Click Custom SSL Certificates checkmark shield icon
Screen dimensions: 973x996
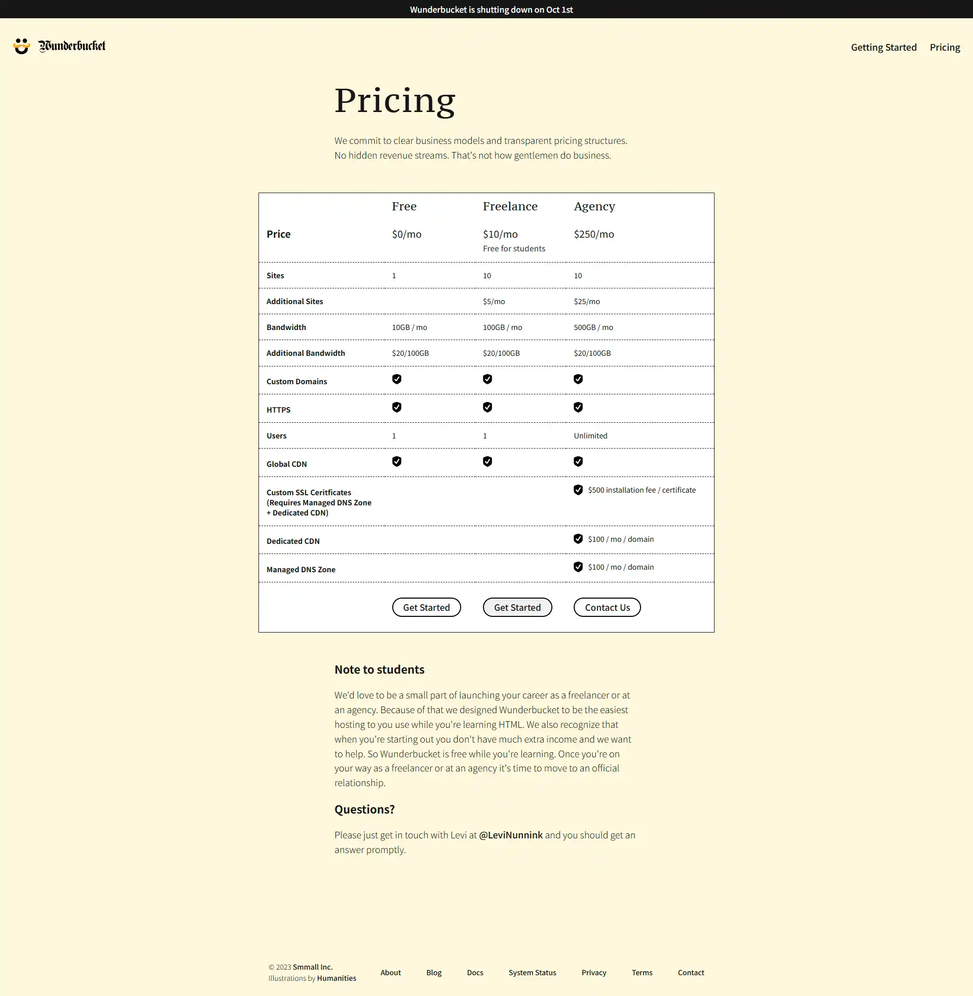[578, 490]
